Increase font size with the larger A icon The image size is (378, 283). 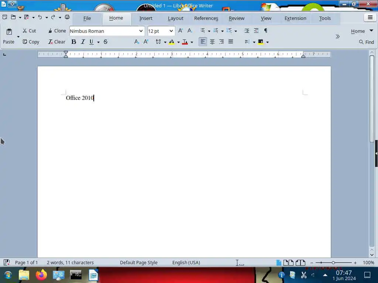pos(180,31)
